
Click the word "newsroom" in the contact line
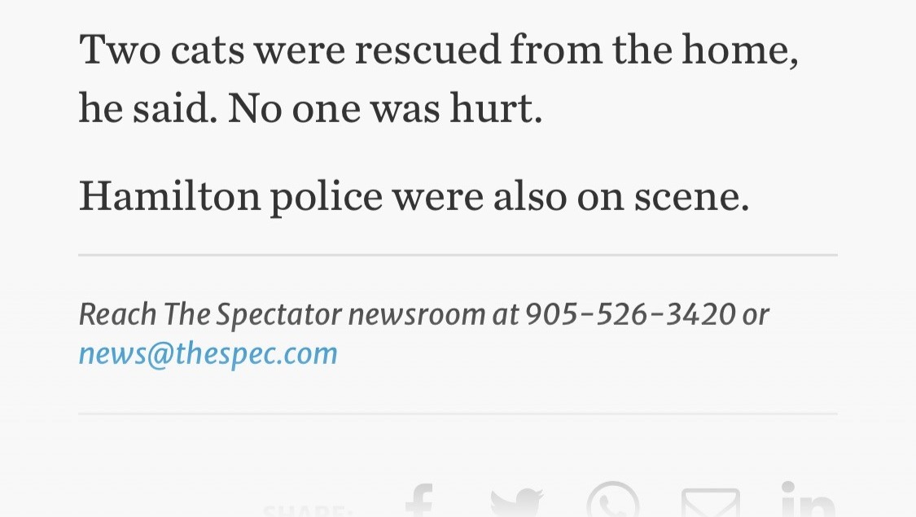tap(417, 315)
